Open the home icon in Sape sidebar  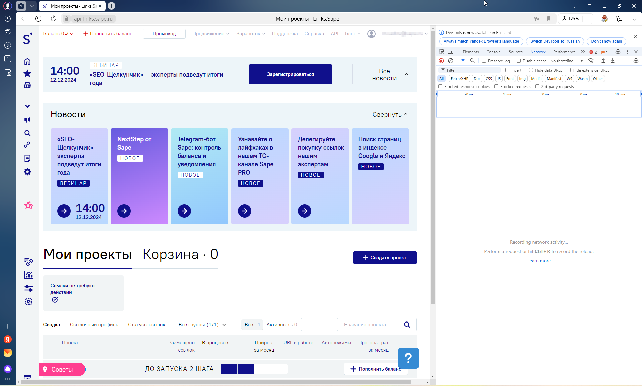click(27, 61)
